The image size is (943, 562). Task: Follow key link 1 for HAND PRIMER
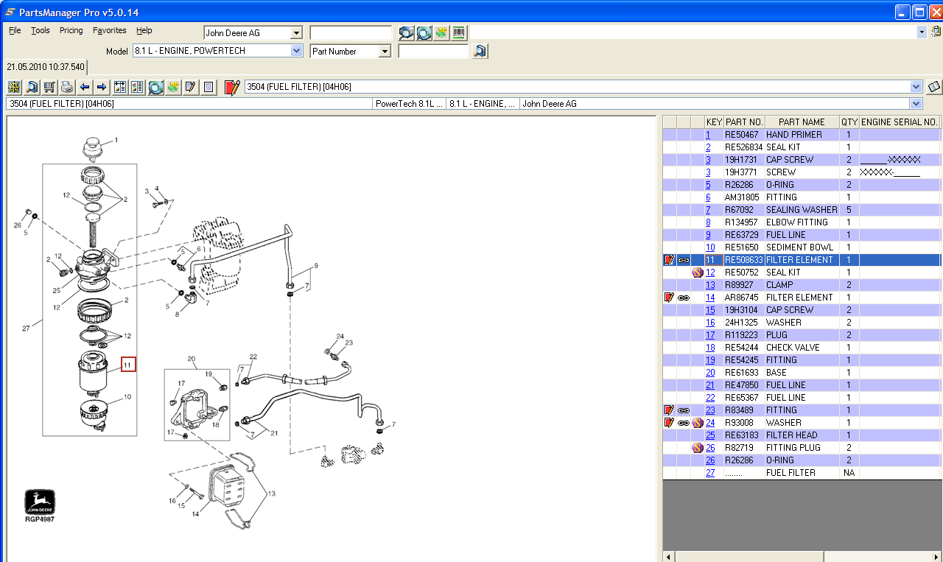(708, 135)
